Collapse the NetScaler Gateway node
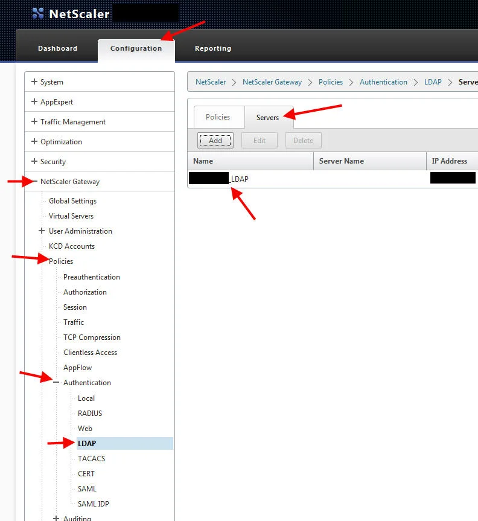This screenshot has height=521, width=478. click(x=35, y=181)
